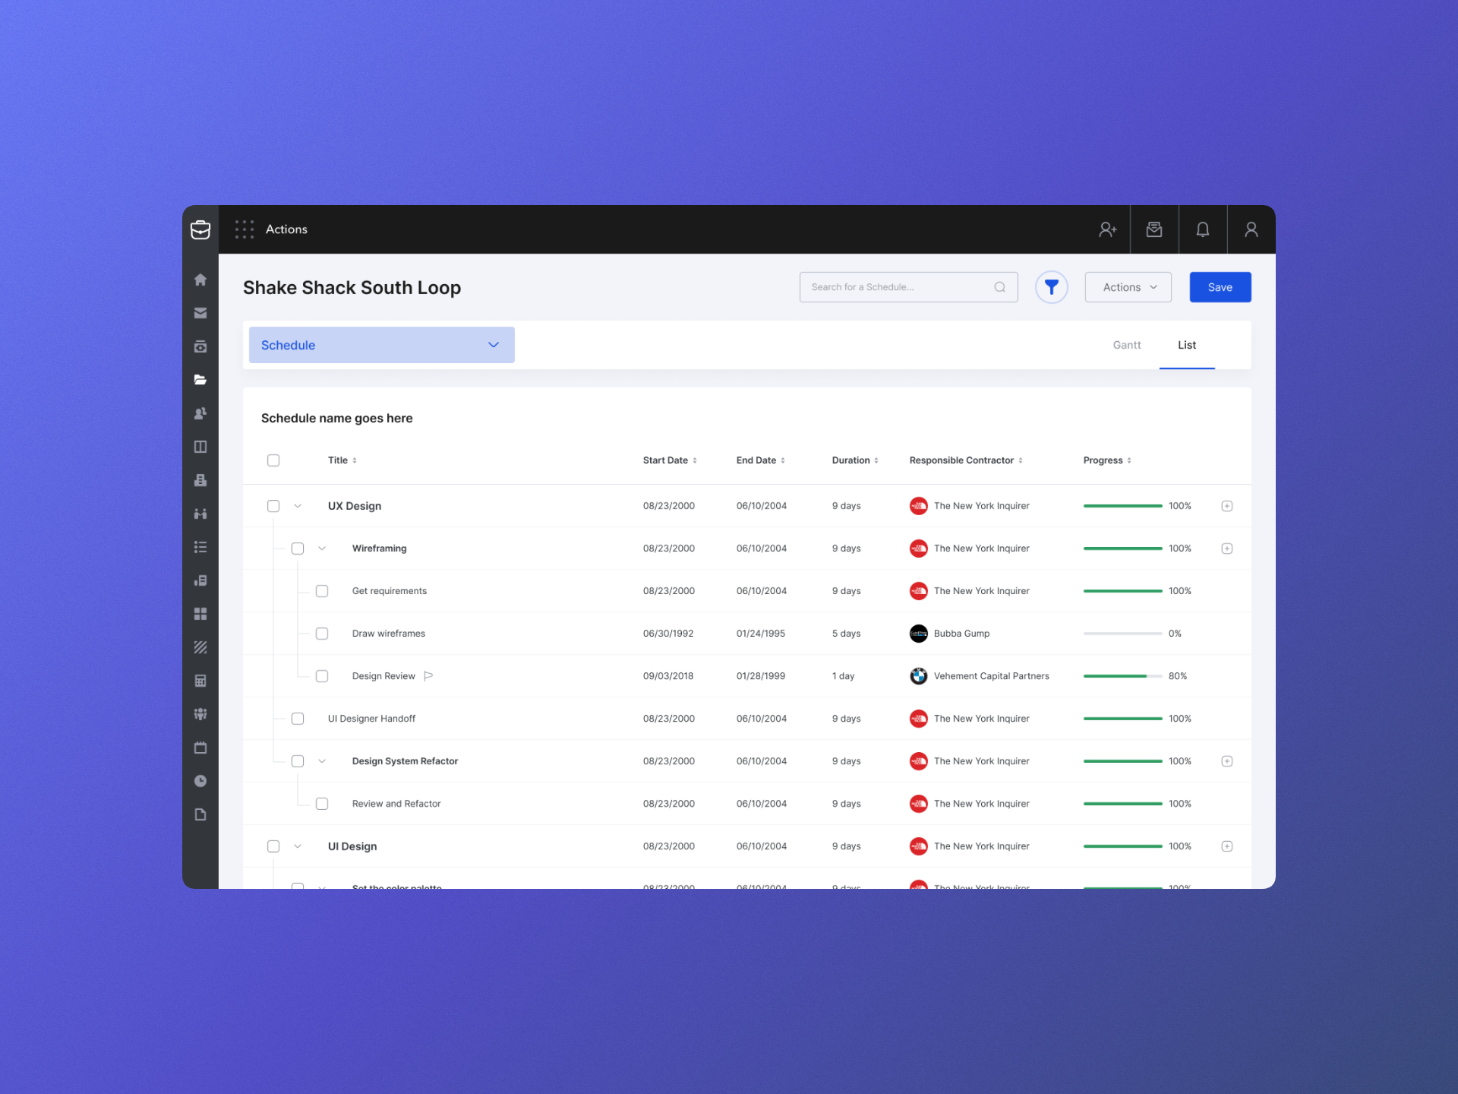Select the calendar icon in the sidebar
The image size is (1458, 1094).
(x=200, y=747)
